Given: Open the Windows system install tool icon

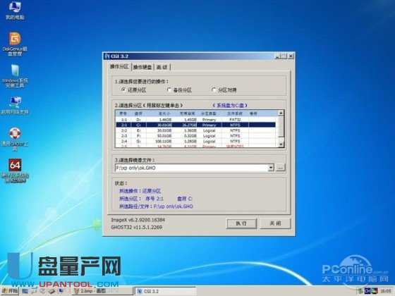Looking at the screenshot, I should point(15,75).
